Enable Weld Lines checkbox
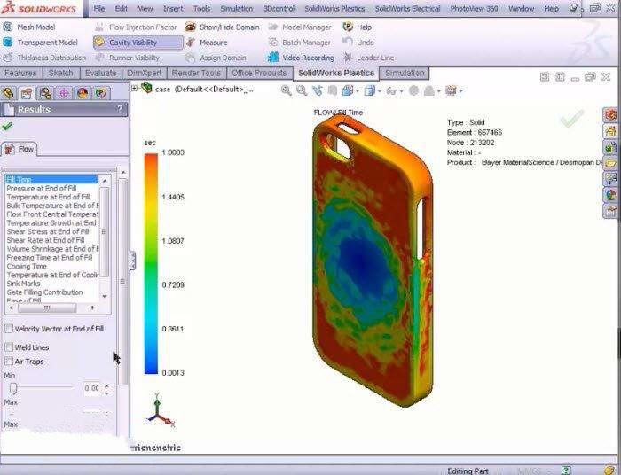This screenshot has height=475, width=621. (x=9, y=347)
